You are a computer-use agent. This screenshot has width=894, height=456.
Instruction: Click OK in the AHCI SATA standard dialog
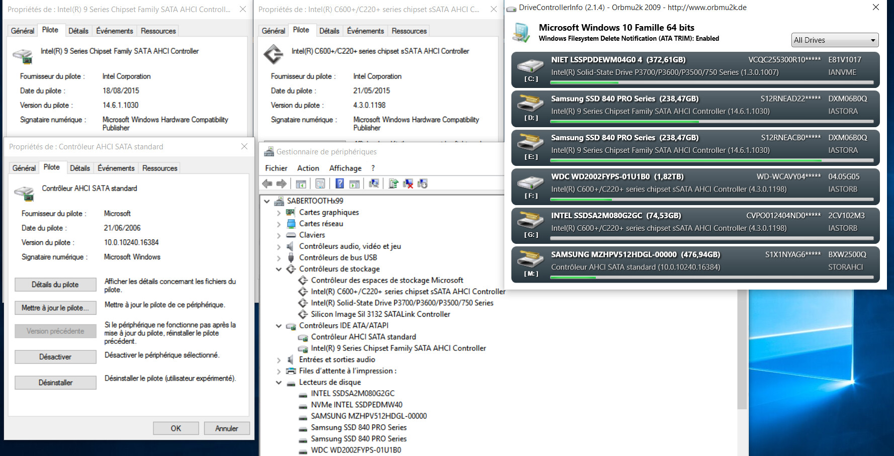pos(176,428)
